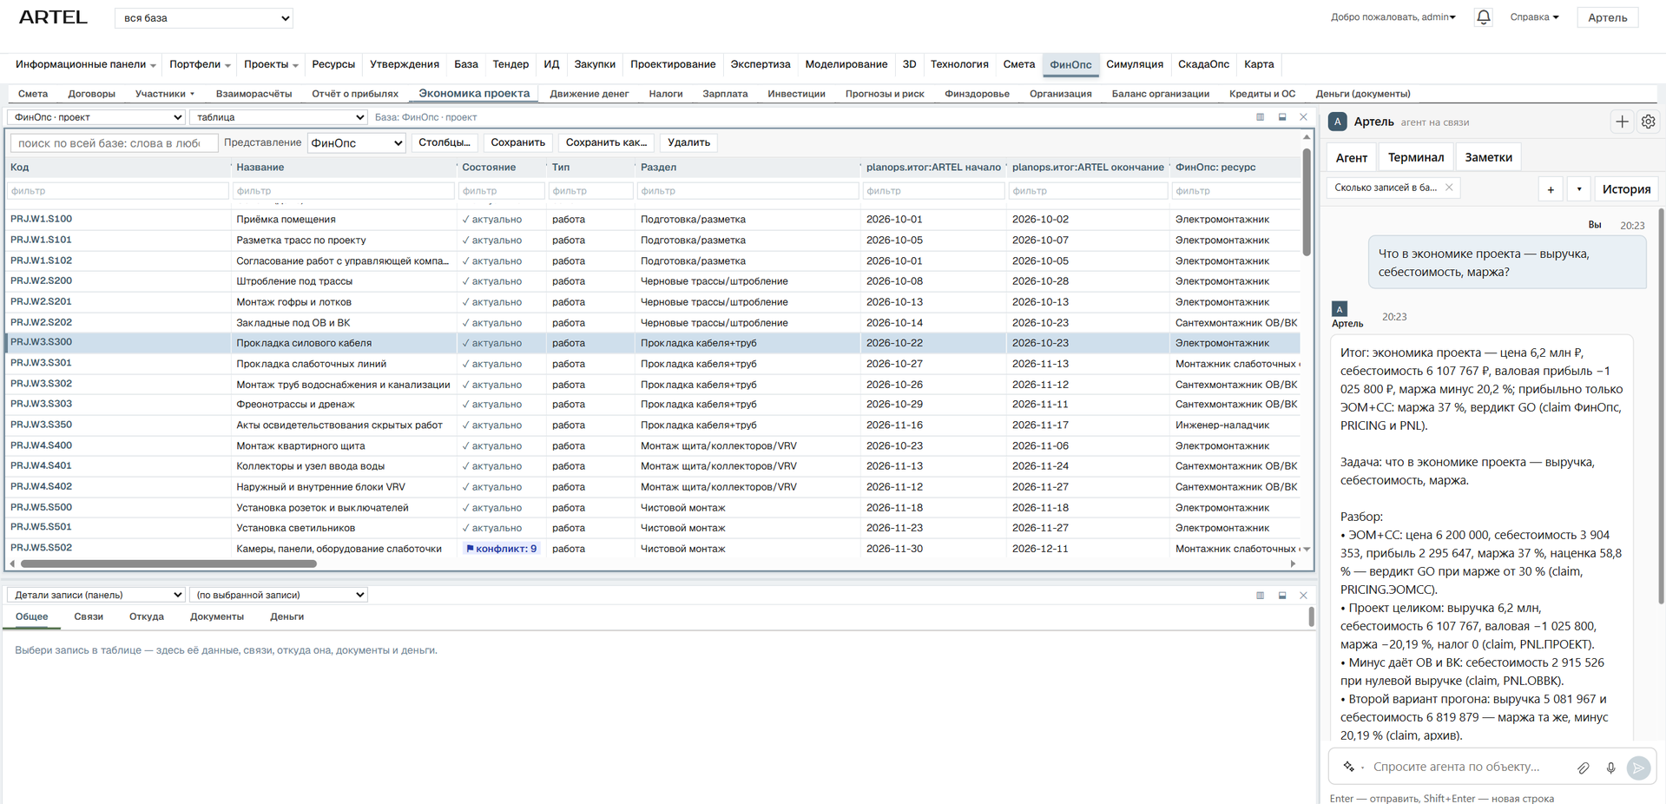The width and height of the screenshot is (1666, 804).
Task: Switch to the Симуляция tab
Action: (1134, 64)
